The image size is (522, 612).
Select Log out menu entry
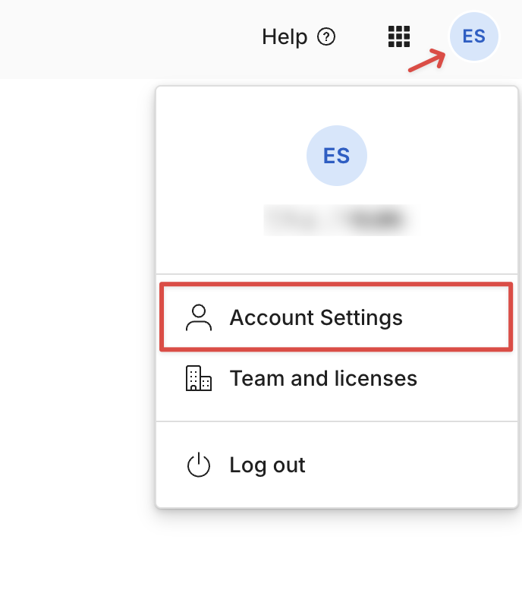pos(336,465)
